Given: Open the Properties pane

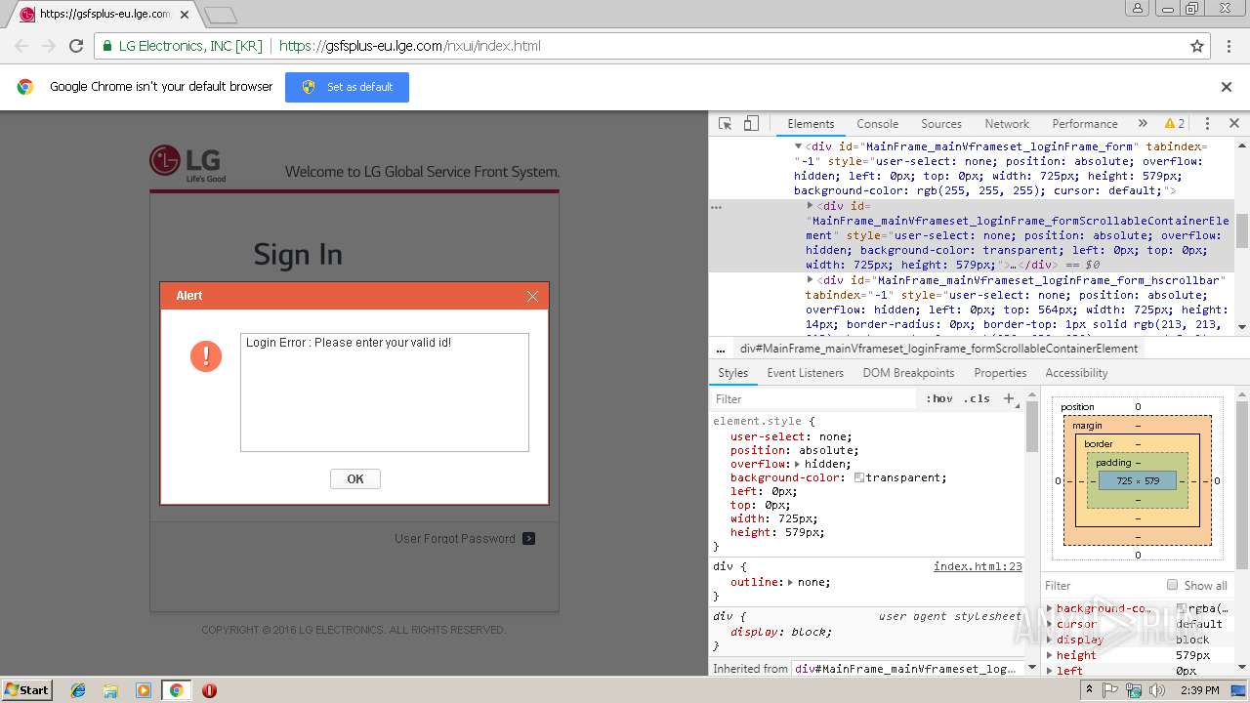Looking at the screenshot, I should [x=1000, y=373].
